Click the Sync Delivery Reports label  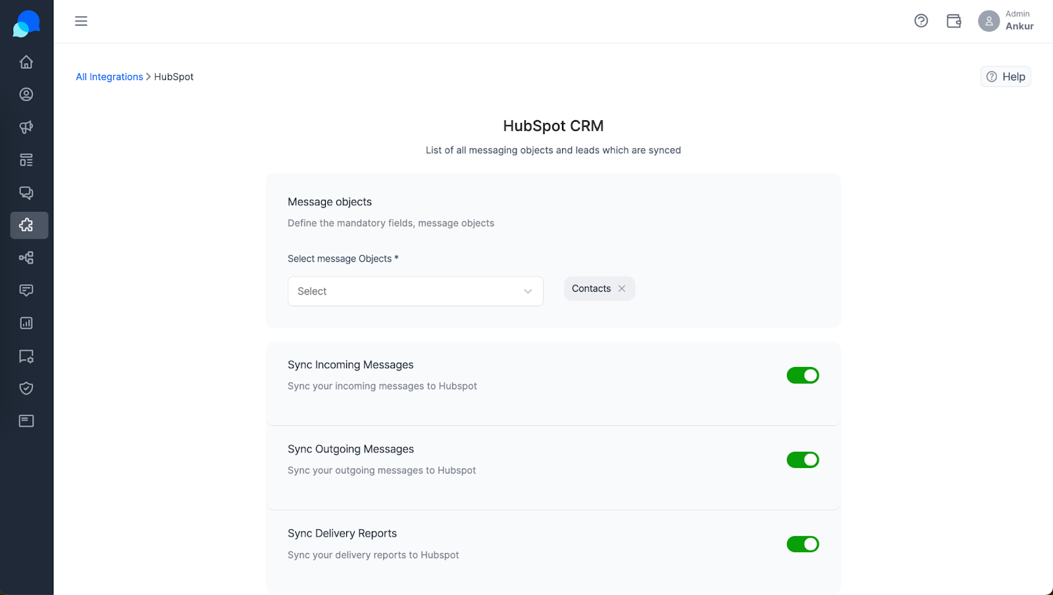coord(342,533)
